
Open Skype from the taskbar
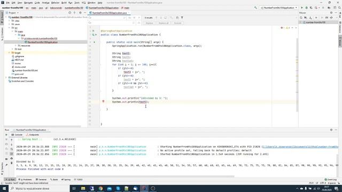(x=118, y=188)
